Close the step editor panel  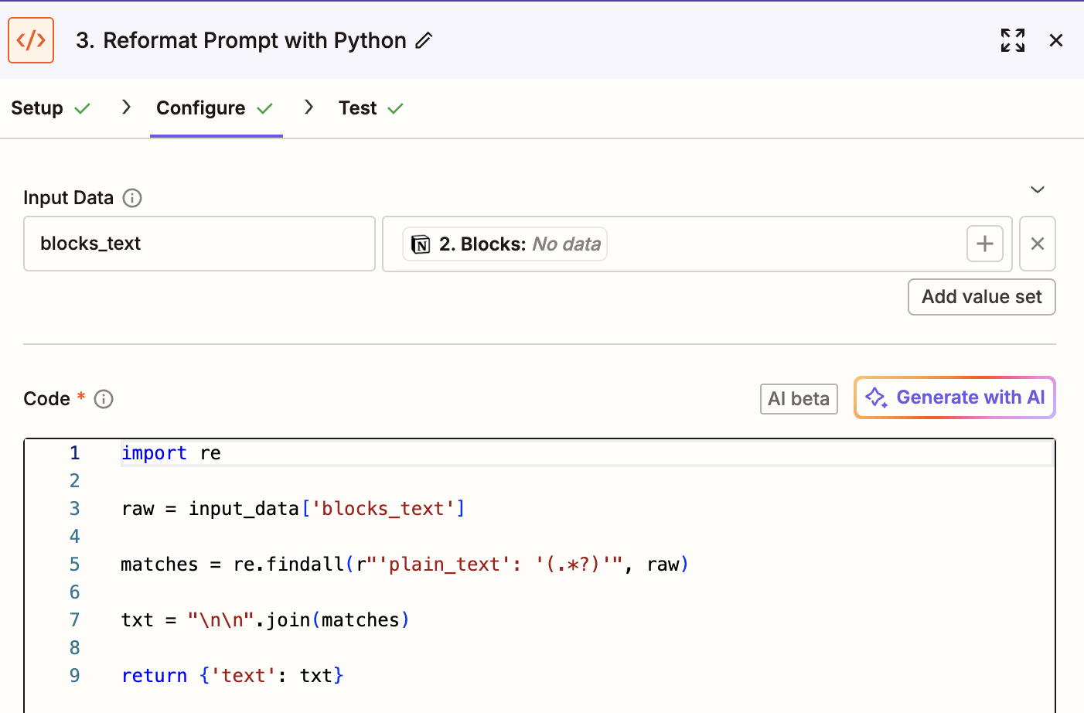pos(1055,40)
